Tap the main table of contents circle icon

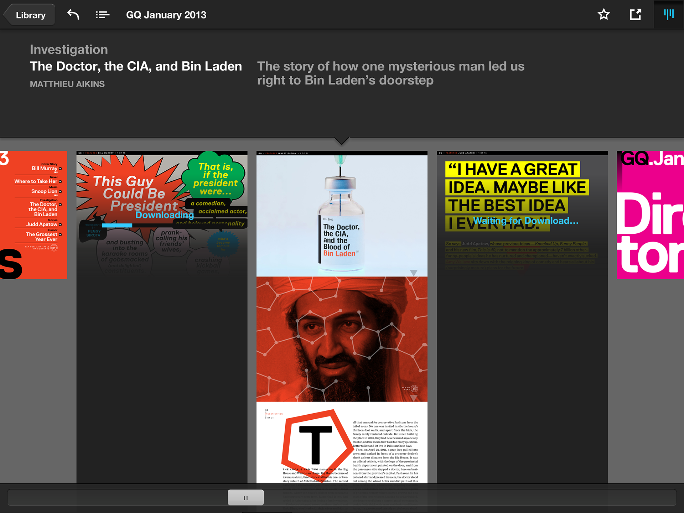54,248
